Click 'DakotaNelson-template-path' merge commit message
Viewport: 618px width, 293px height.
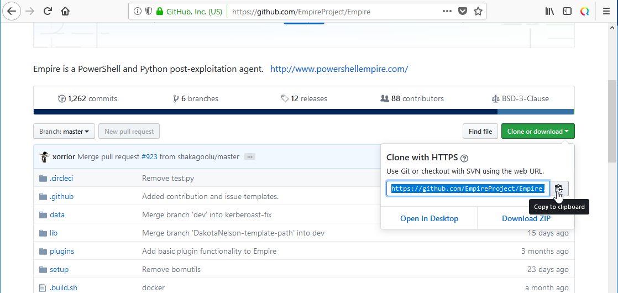point(233,233)
